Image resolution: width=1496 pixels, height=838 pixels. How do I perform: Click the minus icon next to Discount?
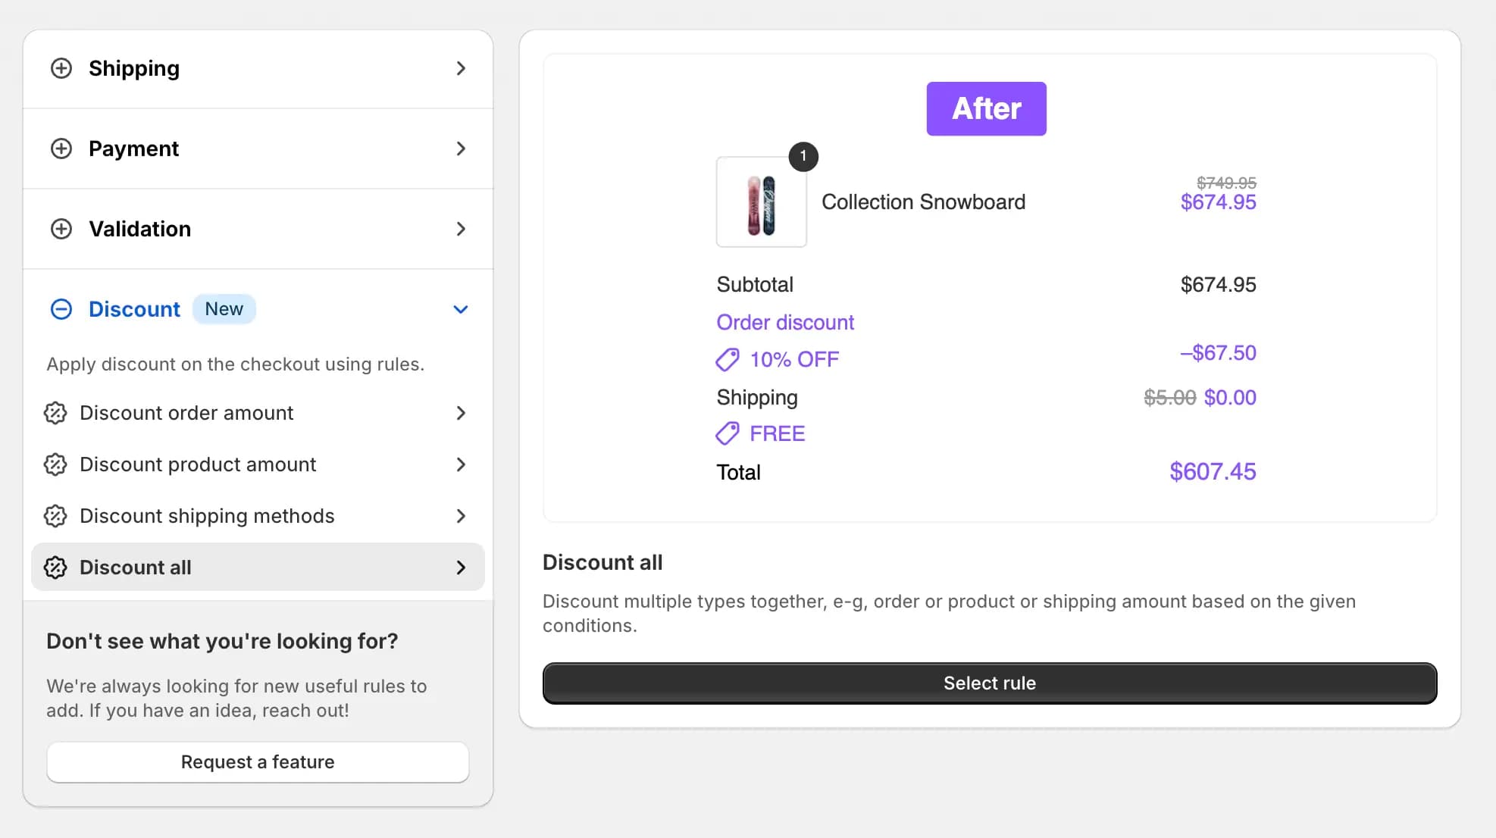(61, 309)
